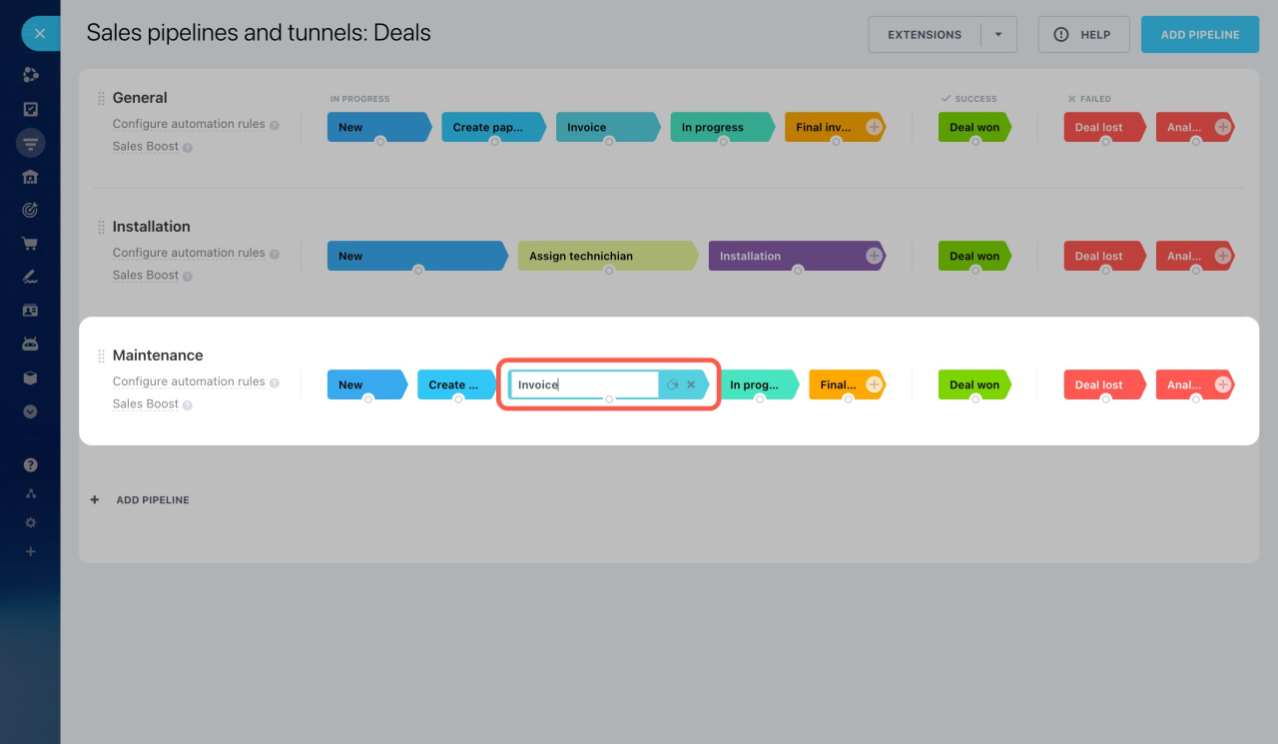Close the slider with the X tab
Image resolution: width=1278 pixels, height=744 pixels.
point(40,34)
